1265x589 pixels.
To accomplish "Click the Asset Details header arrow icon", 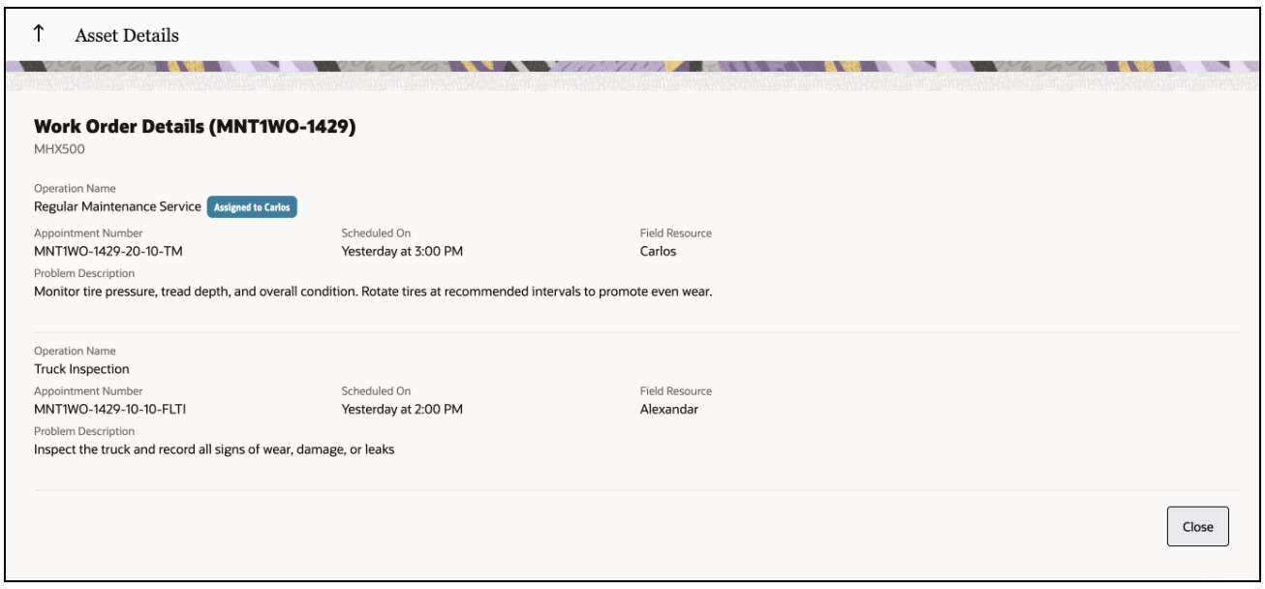I will 39,33.
